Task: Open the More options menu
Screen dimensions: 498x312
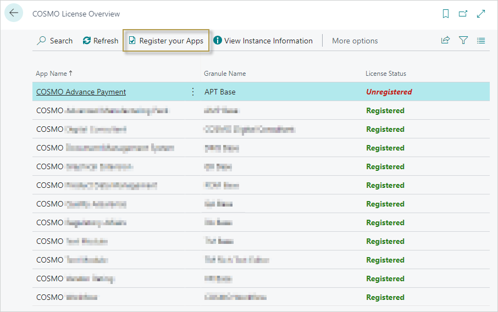Action: pos(355,41)
